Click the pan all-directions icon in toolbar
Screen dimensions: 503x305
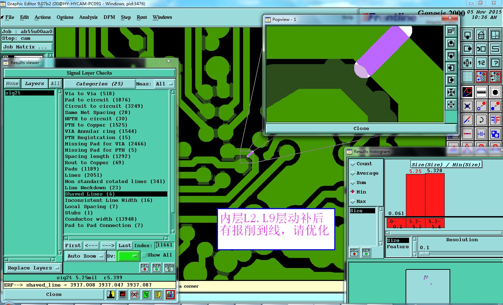[467, 63]
